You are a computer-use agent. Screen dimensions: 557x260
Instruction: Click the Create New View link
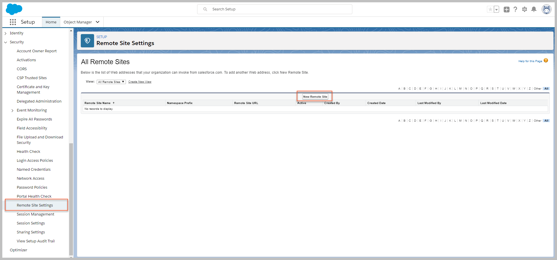point(140,82)
